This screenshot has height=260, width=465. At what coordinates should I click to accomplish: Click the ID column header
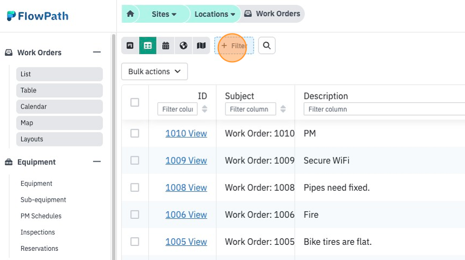(202, 96)
